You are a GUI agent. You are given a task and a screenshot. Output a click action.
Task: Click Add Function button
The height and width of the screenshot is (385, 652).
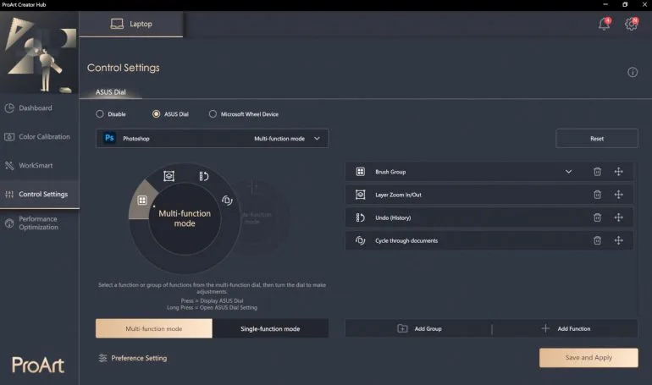566,328
